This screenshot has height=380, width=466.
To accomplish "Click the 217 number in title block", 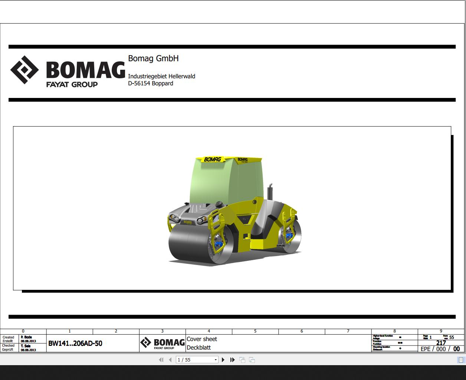I will tap(441, 343).
